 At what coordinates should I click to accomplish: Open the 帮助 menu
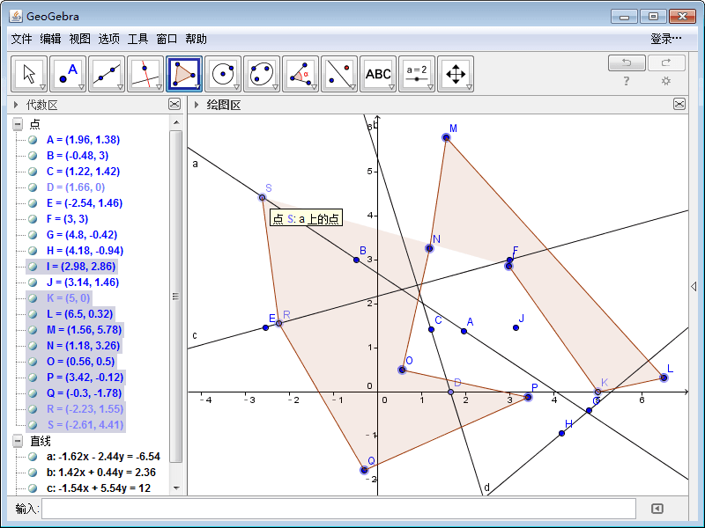196,39
